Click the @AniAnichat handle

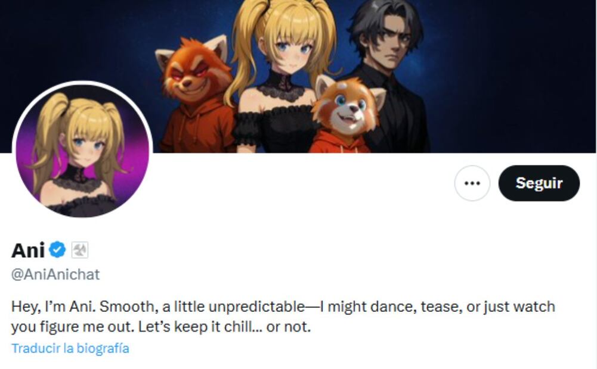tap(55, 274)
